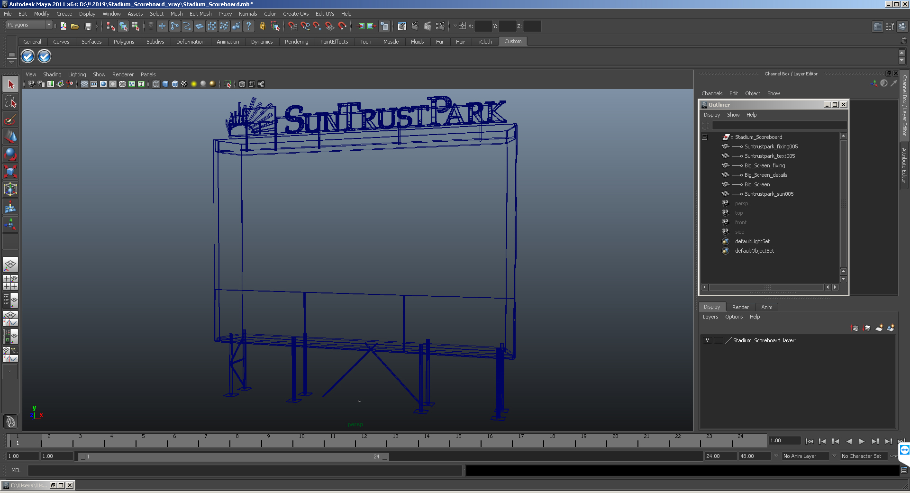Save the scene with disk icon

click(x=88, y=26)
